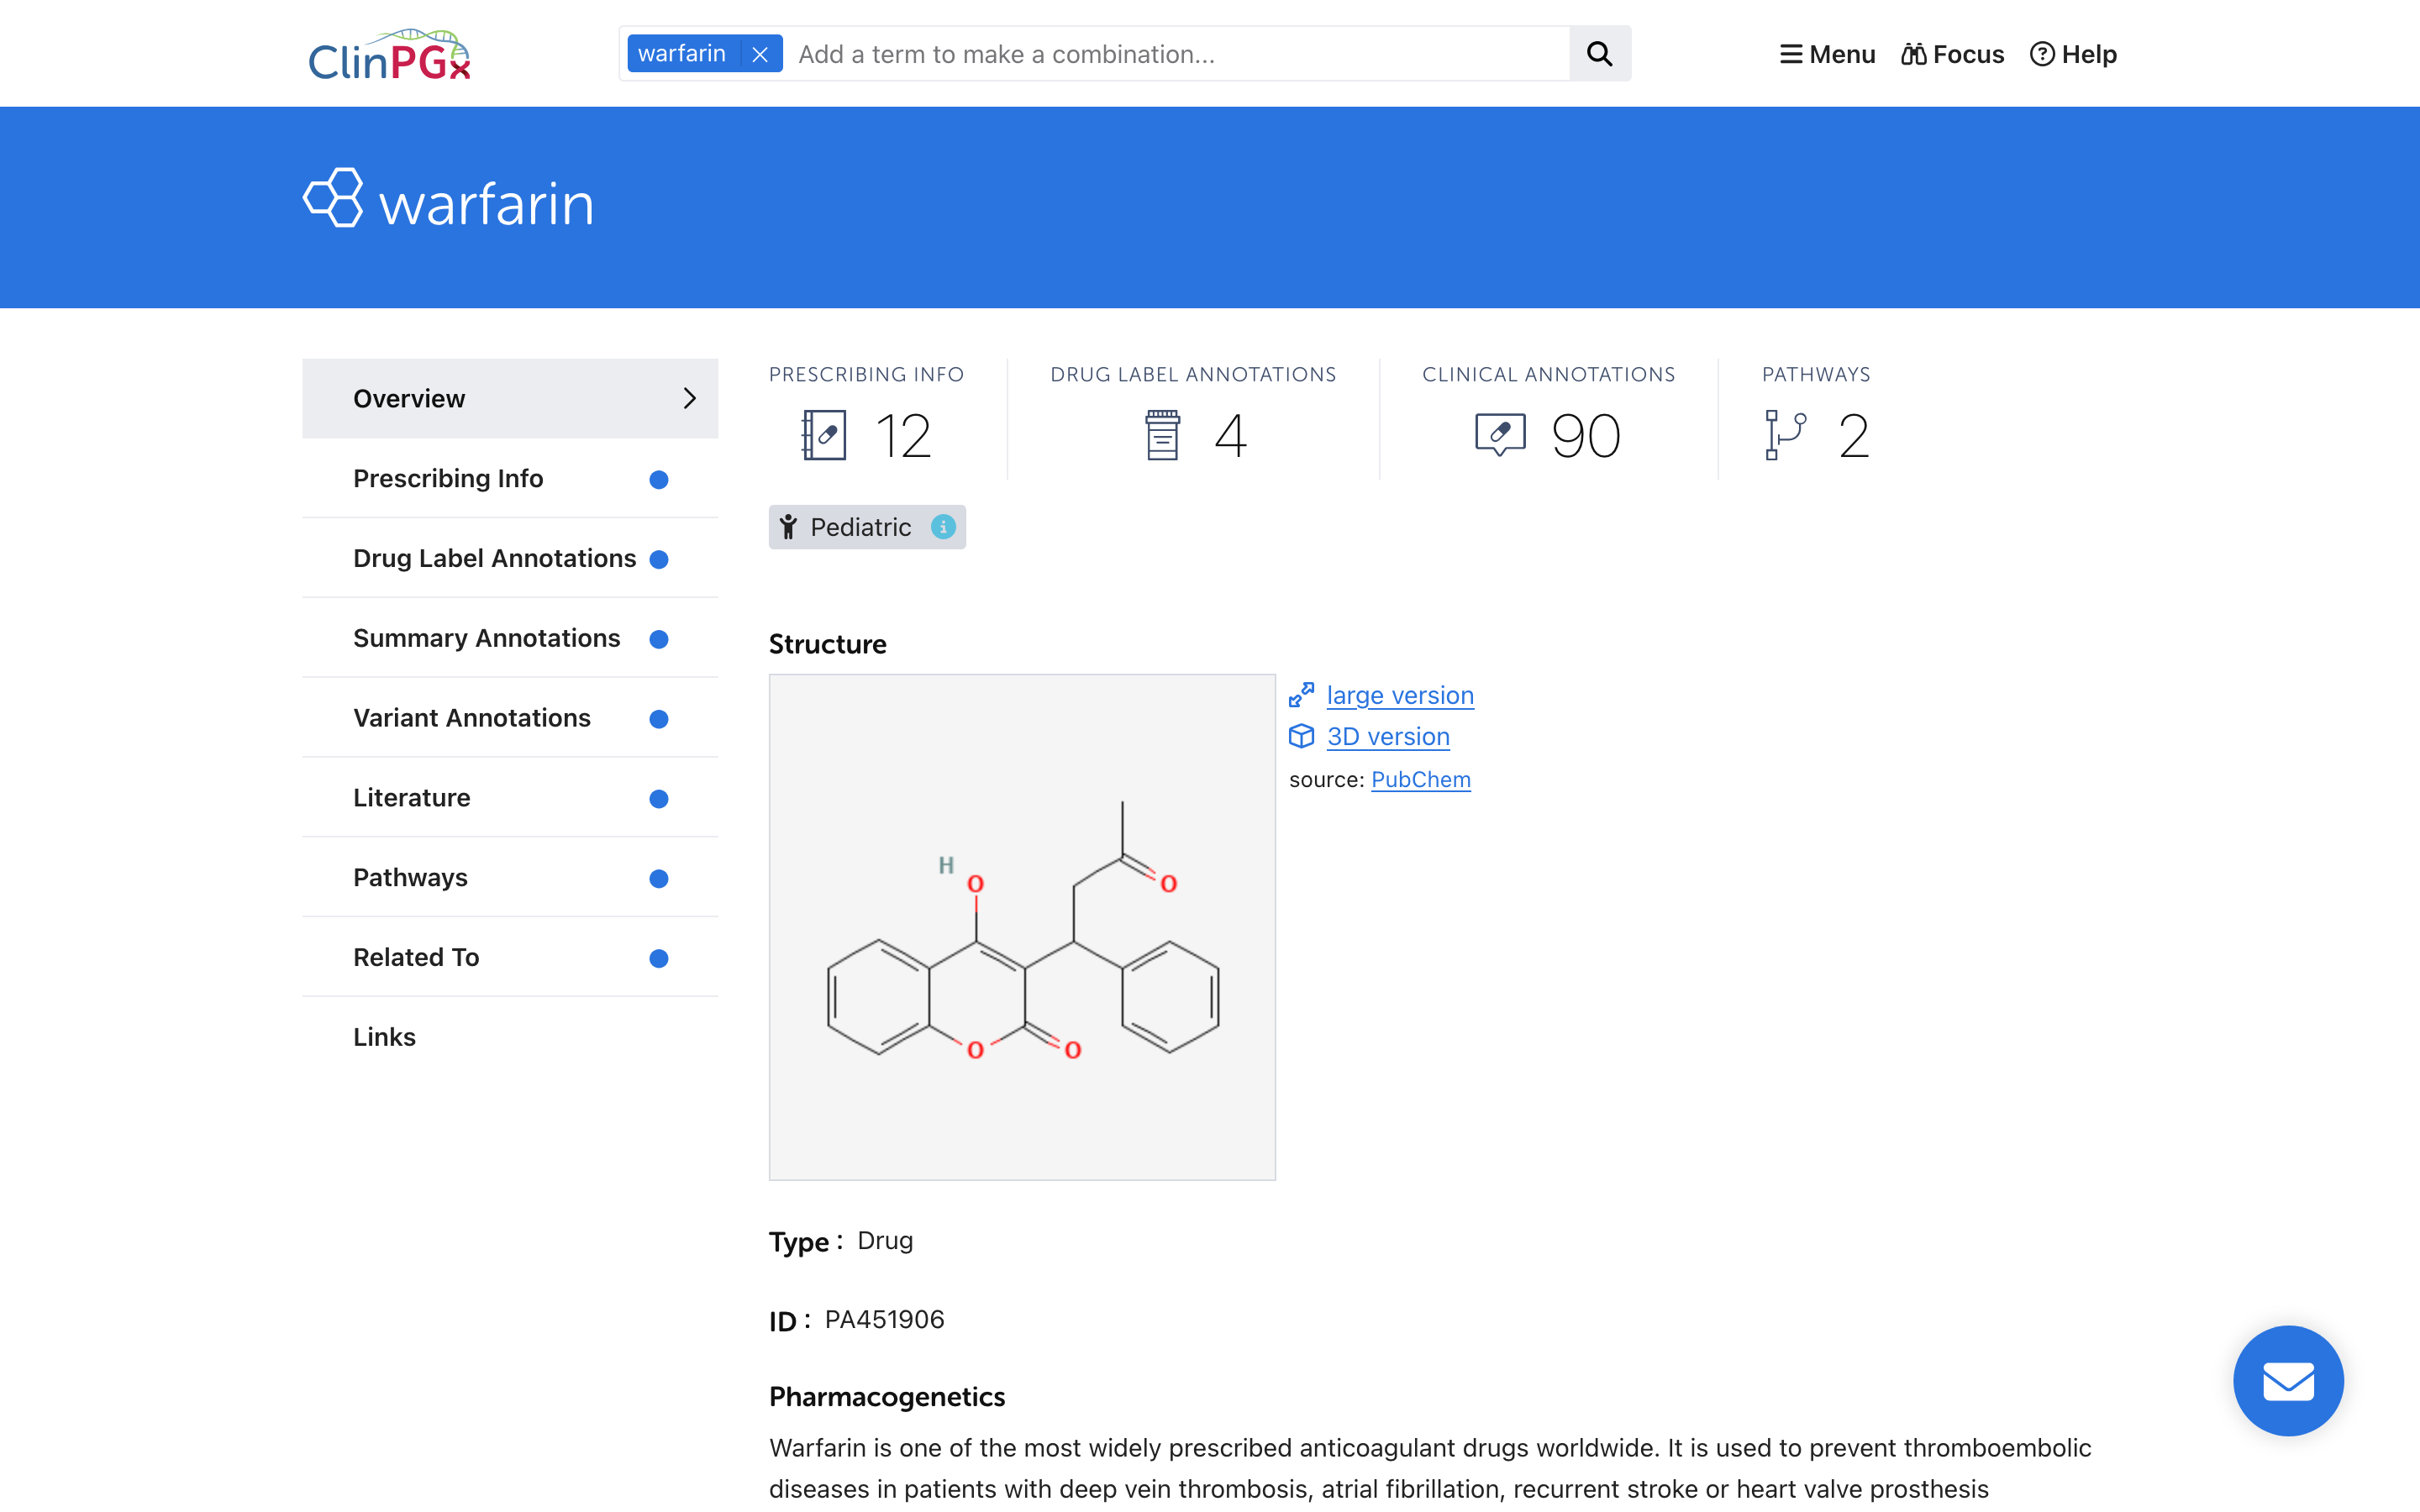Viewport: 2420px width, 1512px height.
Task: Open Help using the question mark icon
Action: pyautogui.click(x=2043, y=54)
